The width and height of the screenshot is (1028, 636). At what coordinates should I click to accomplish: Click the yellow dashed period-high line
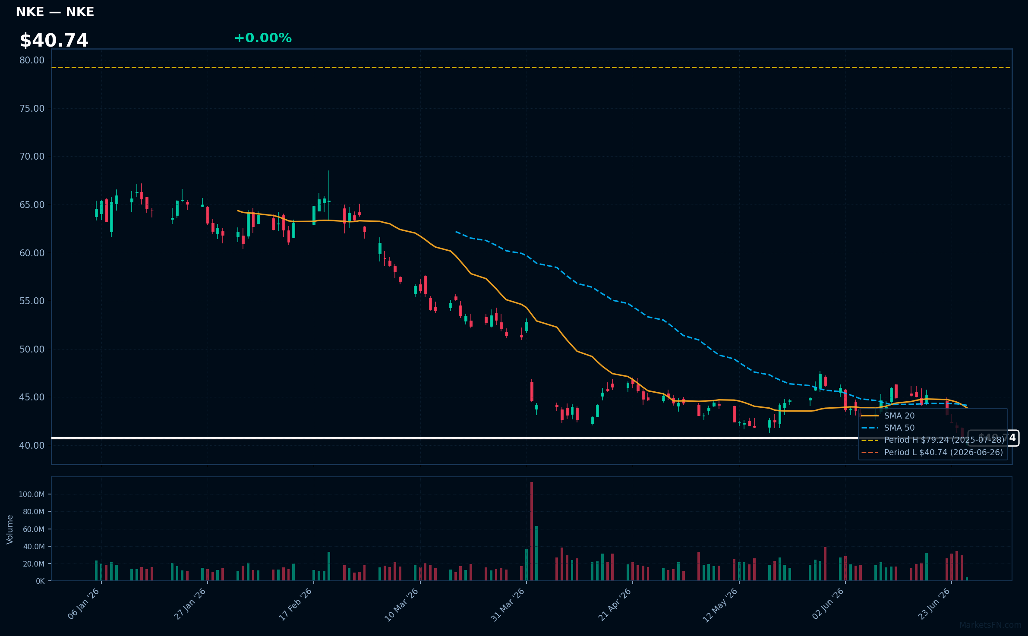point(532,67)
